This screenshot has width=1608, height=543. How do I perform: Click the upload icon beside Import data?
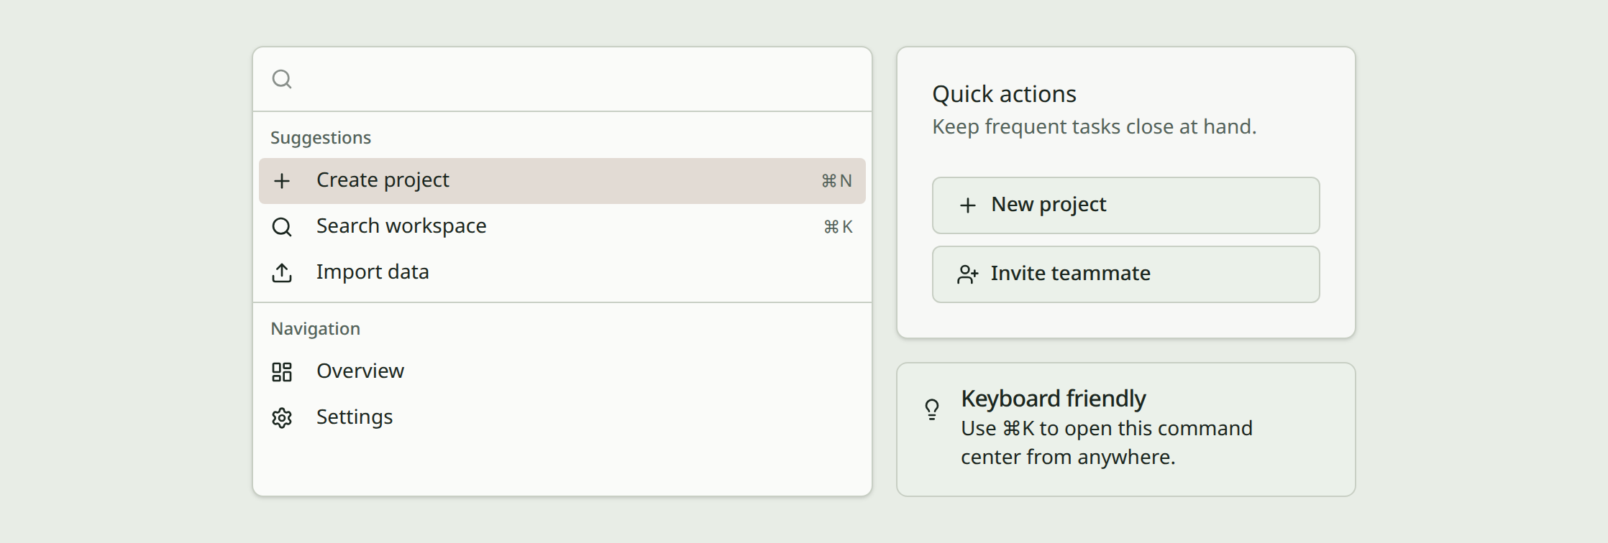[x=282, y=273]
